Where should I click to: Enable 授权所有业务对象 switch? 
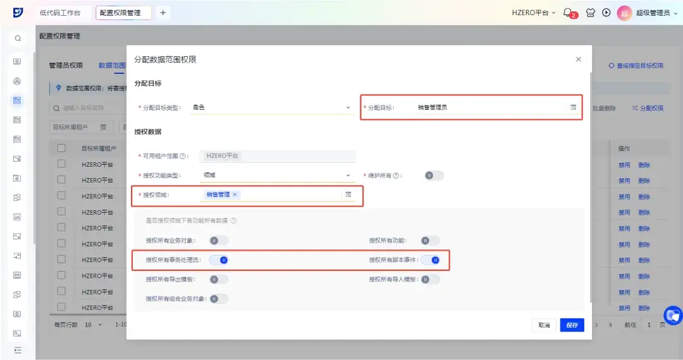click(x=219, y=241)
